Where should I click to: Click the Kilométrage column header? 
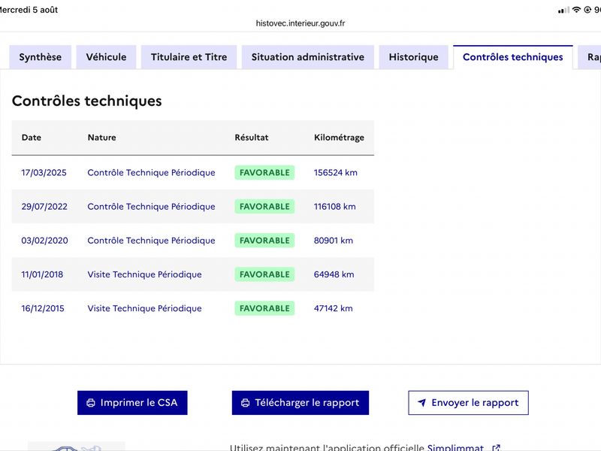point(340,138)
